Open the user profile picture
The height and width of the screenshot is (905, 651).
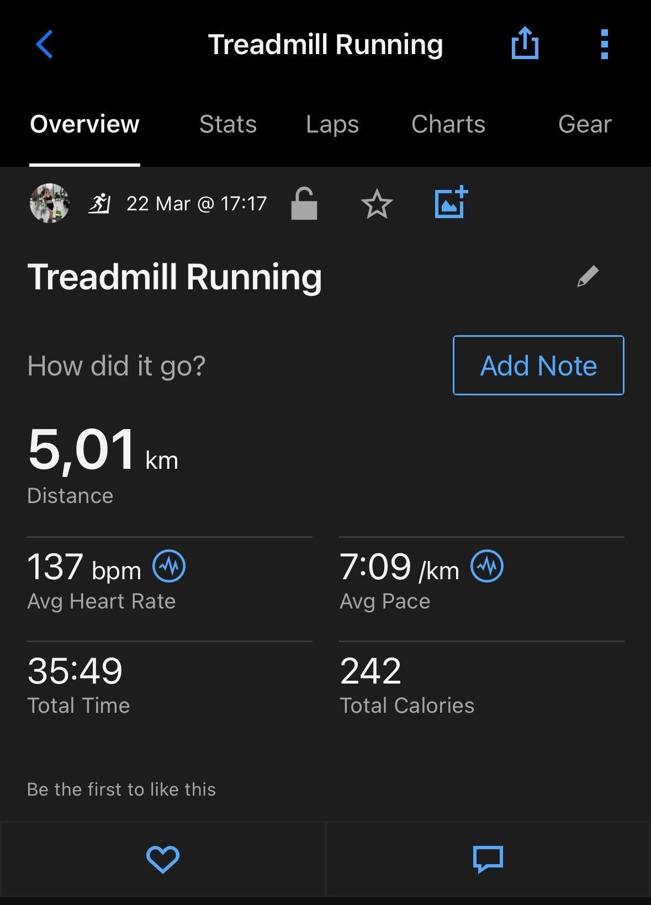[x=50, y=203]
